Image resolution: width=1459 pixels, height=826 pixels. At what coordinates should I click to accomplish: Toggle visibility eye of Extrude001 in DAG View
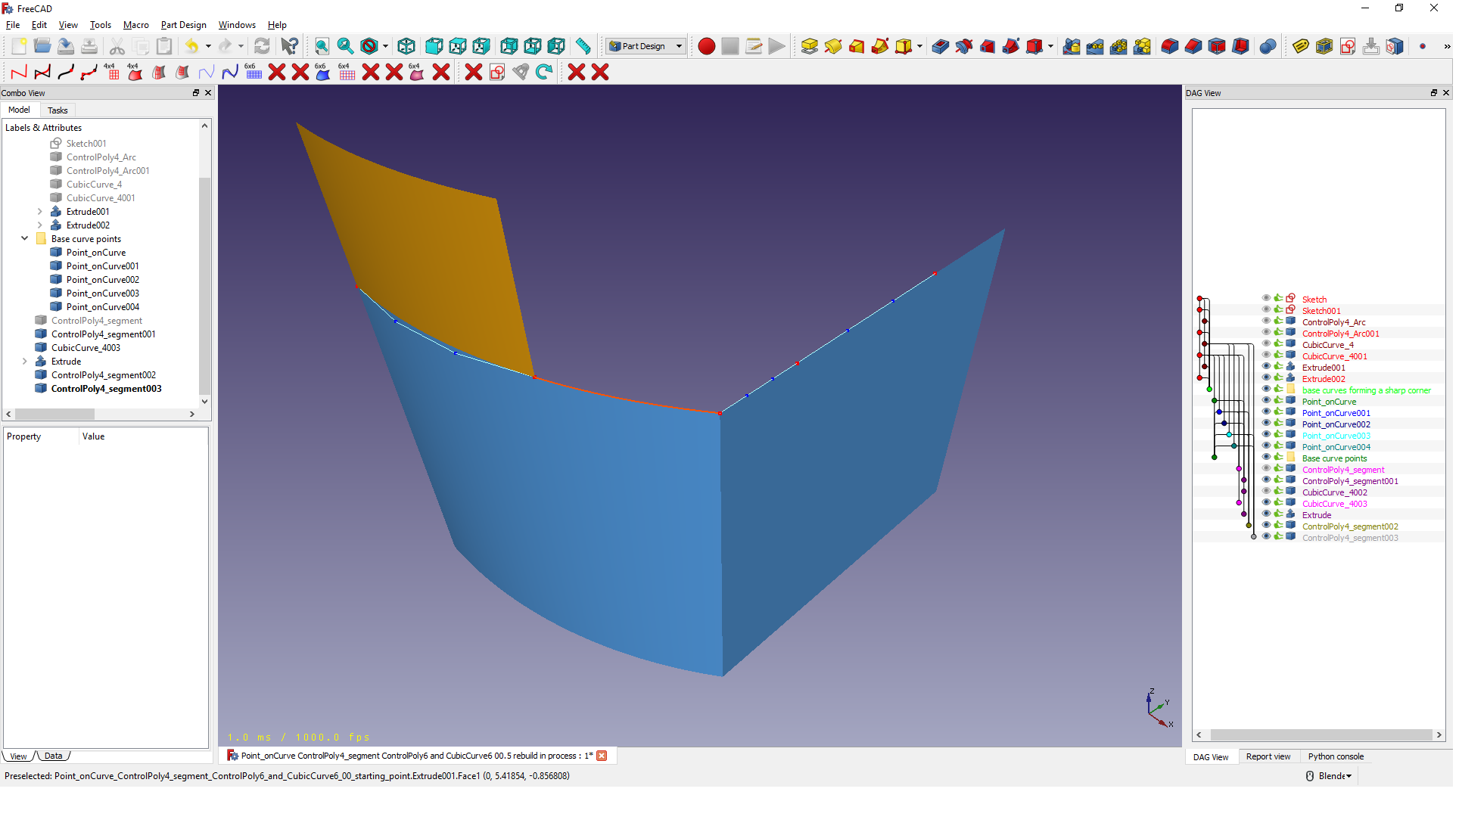pyautogui.click(x=1266, y=367)
